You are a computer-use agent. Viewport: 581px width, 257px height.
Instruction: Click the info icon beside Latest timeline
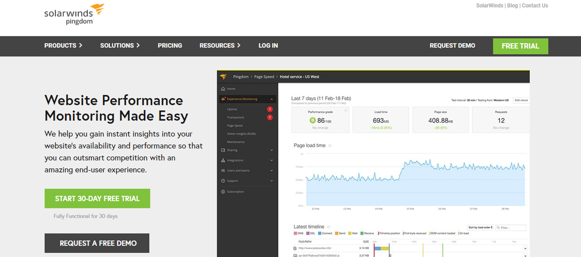[328, 227]
